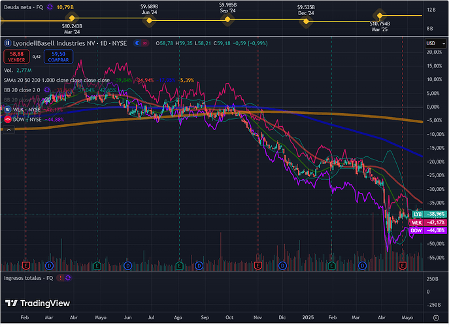Viewport: 449px width, 327px height.
Task: Select the WLK · NYSE comparison legend
Action: 27,109
